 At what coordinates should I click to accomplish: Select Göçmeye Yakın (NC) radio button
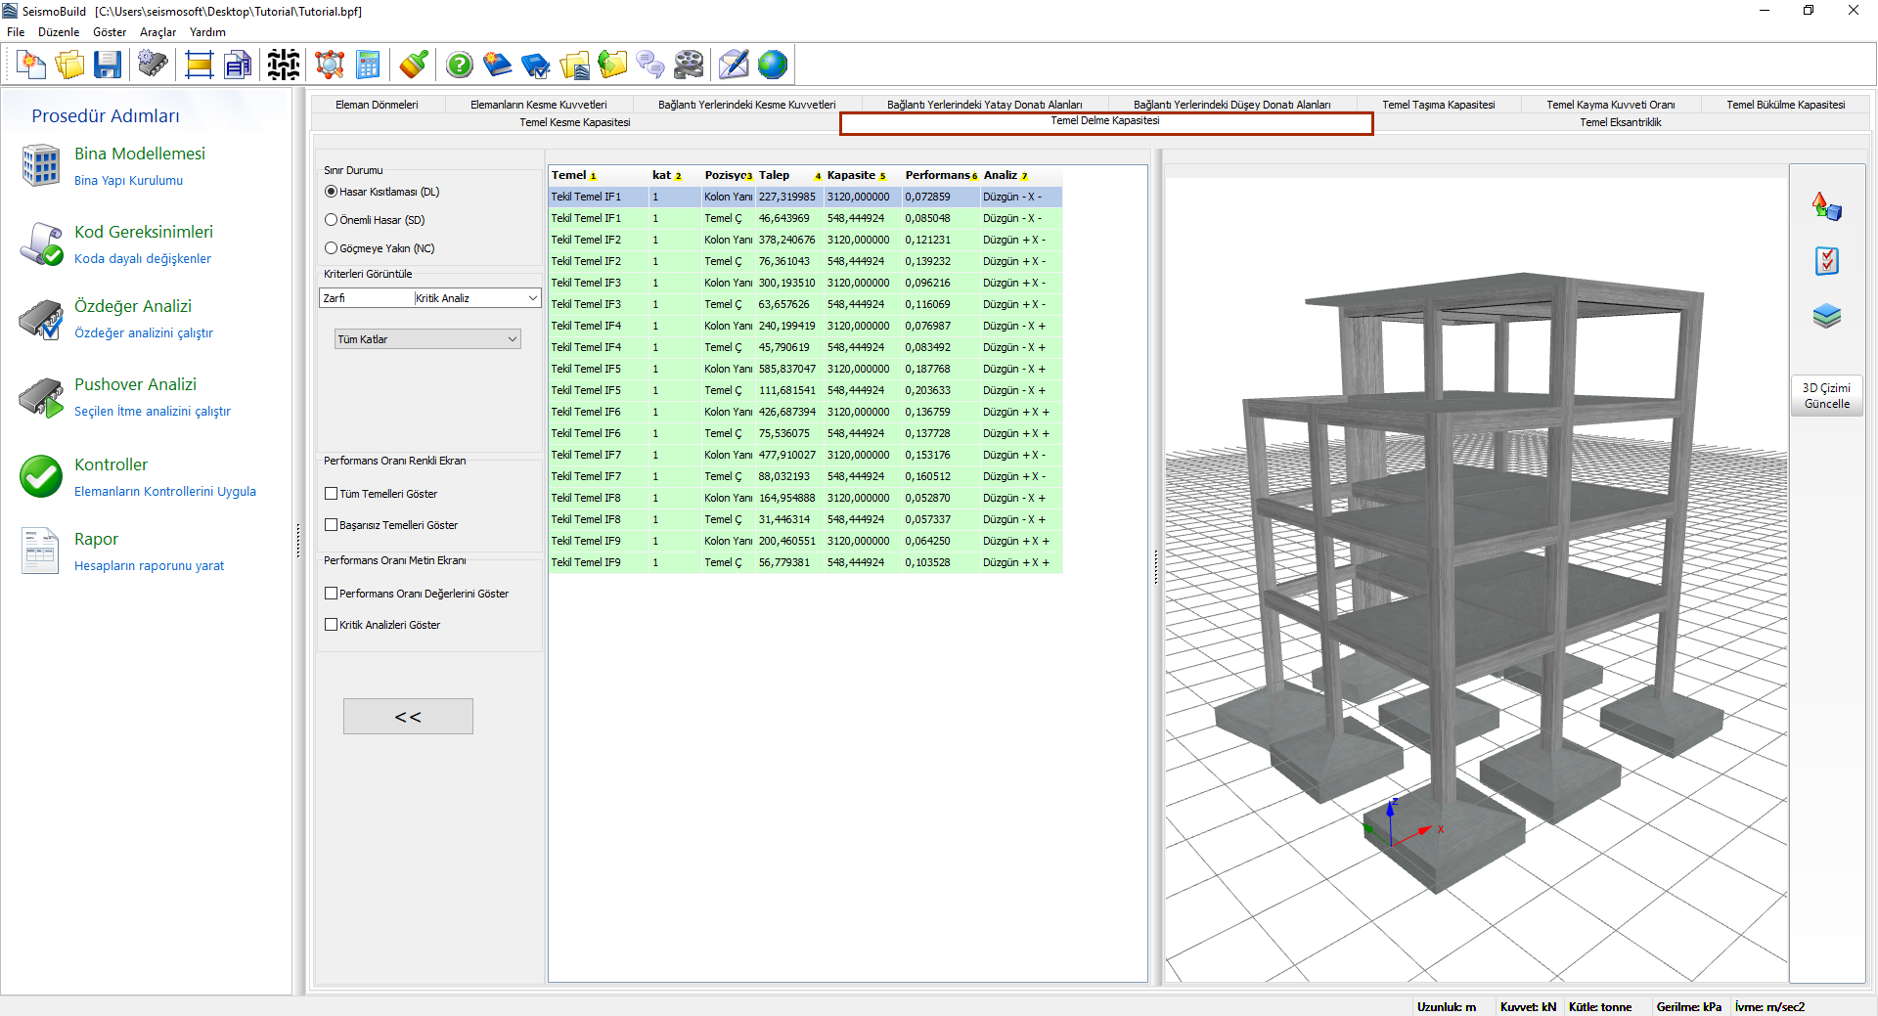coord(332,248)
